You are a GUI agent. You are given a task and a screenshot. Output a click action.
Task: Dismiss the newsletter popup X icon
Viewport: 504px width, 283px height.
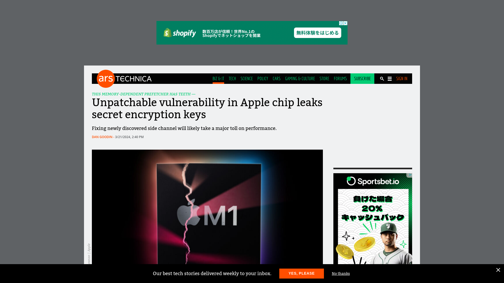click(498, 270)
